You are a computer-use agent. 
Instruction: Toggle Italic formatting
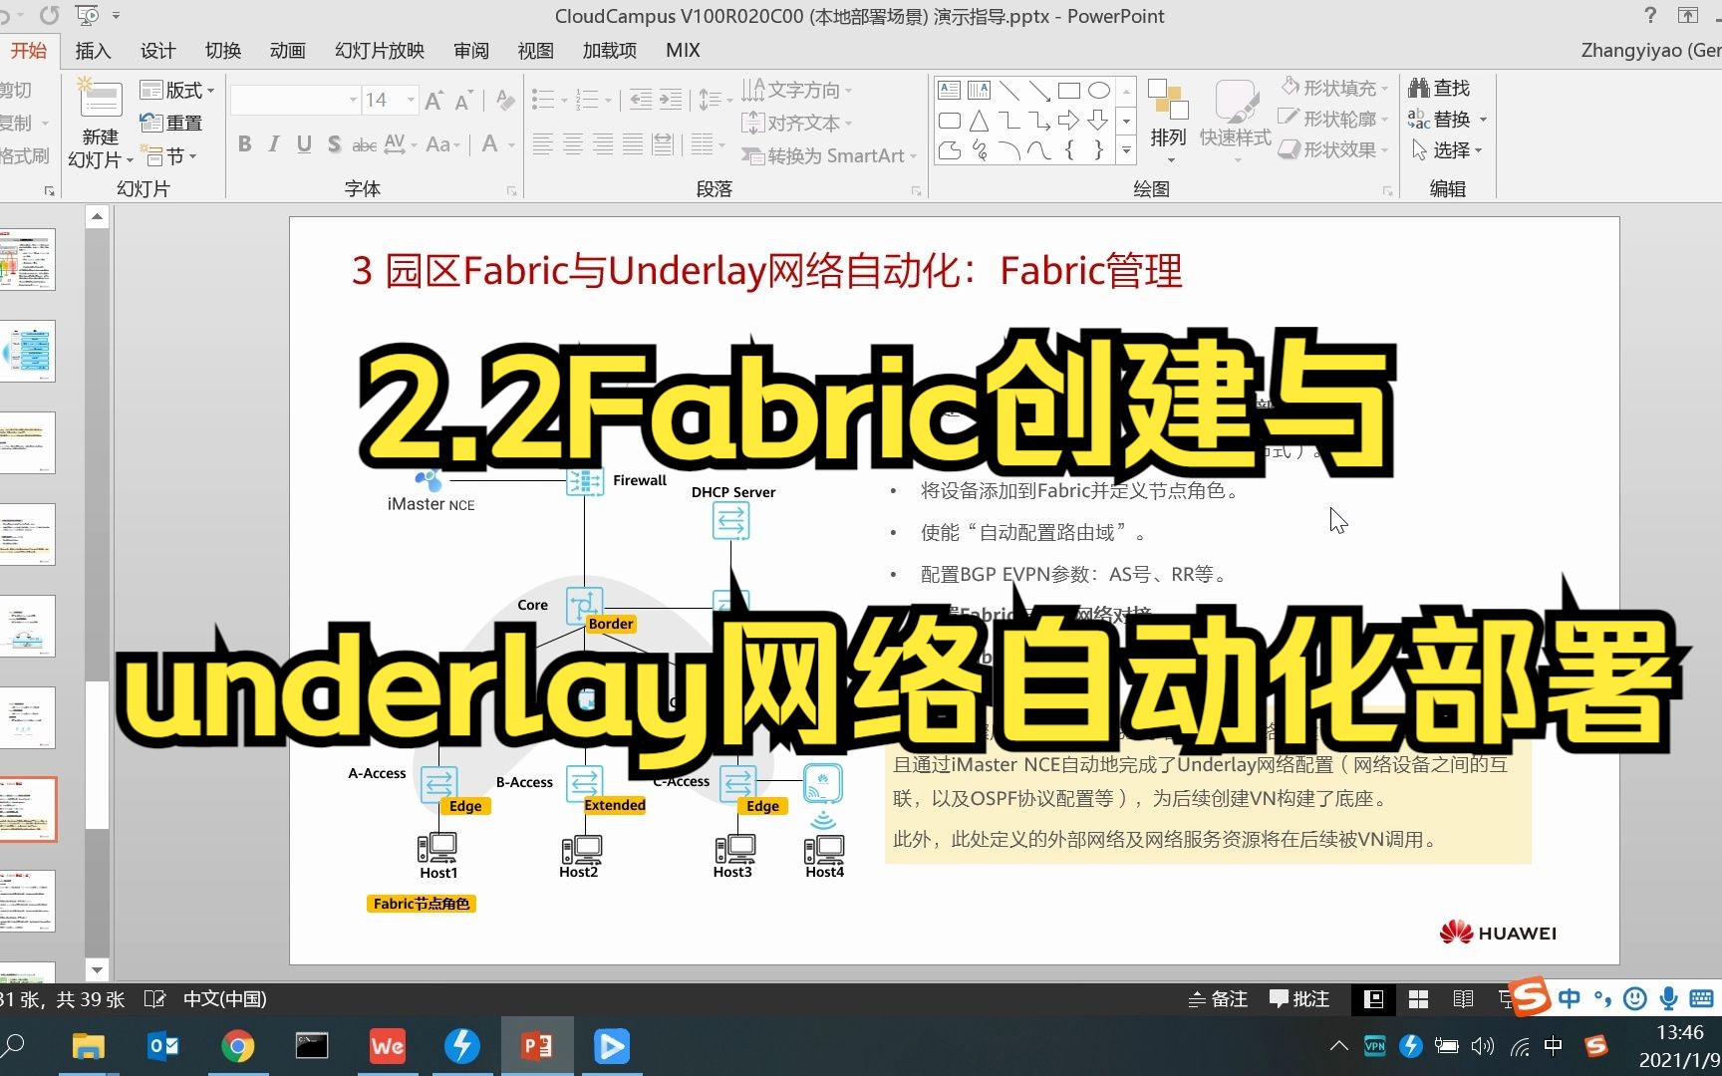[274, 144]
